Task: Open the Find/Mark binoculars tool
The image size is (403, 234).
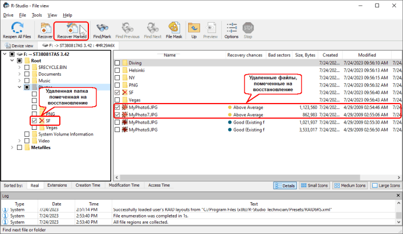Action: 102,28
